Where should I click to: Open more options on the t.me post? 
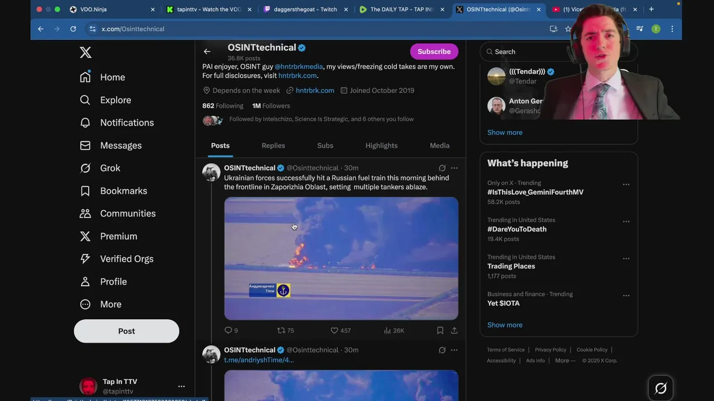click(x=454, y=350)
